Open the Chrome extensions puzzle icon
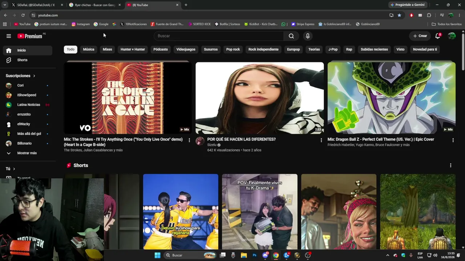The width and height of the screenshot is (465, 261). point(429,15)
